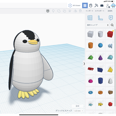Image resolution: width=116 pixels, height=116 pixels.
Task: Unfavorite the red Box via yellow star
Action: 113,31
